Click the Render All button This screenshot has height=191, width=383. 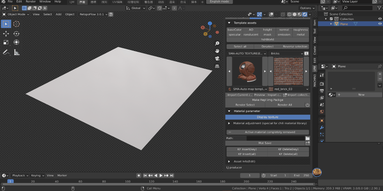[x=285, y=105]
